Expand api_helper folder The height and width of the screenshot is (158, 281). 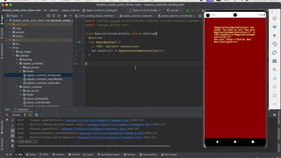14,52
